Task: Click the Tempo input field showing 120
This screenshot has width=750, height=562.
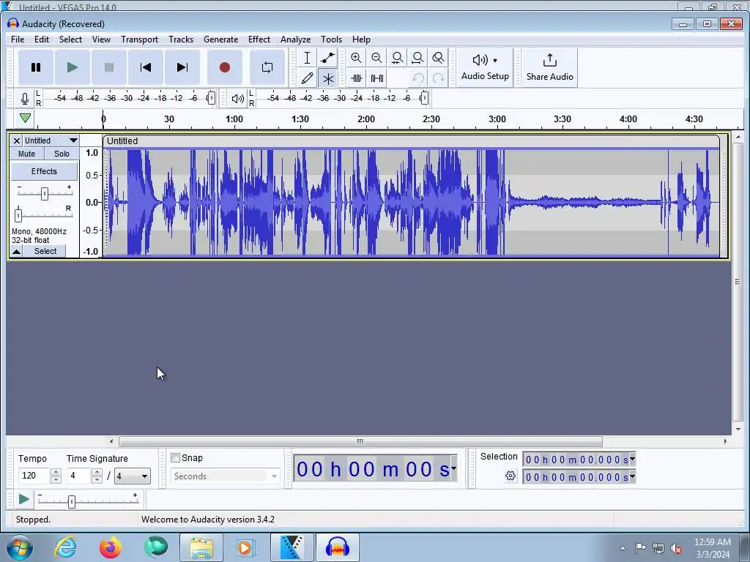Action: [x=34, y=476]
